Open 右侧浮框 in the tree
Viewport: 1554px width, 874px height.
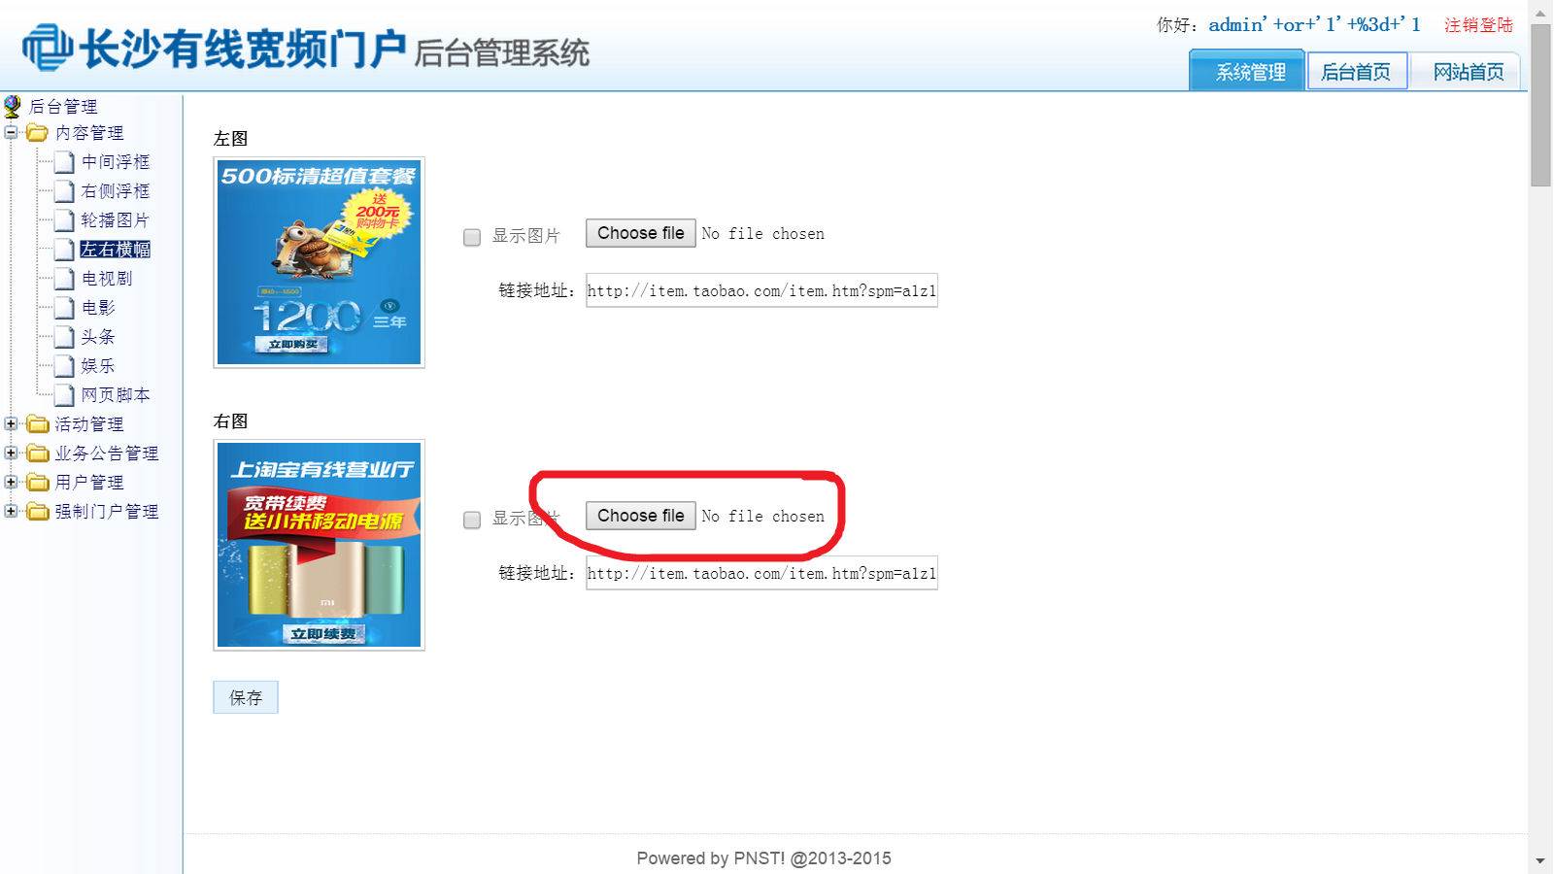click(x=116, y=191)
